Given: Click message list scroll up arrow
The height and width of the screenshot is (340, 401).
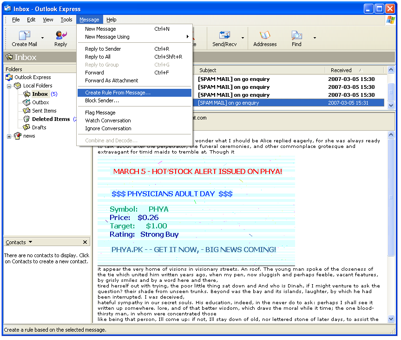Looking at the screenshot, I should coord(391,70).
